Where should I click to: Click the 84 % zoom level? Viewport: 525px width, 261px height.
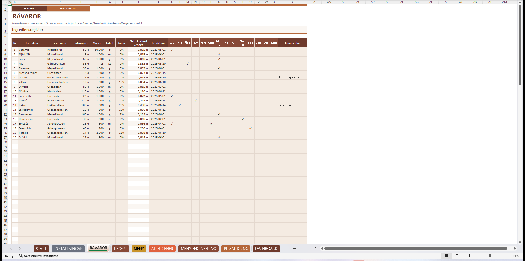[516, 256]
